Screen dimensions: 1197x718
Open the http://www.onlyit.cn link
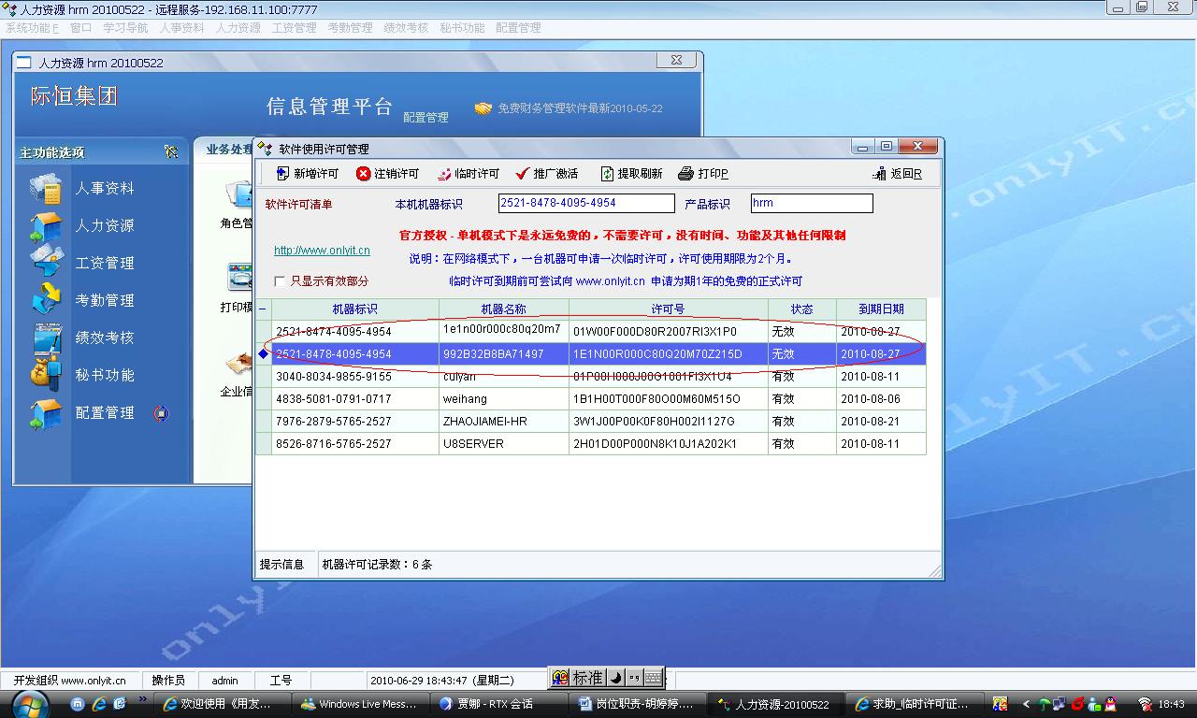[322, 251]
